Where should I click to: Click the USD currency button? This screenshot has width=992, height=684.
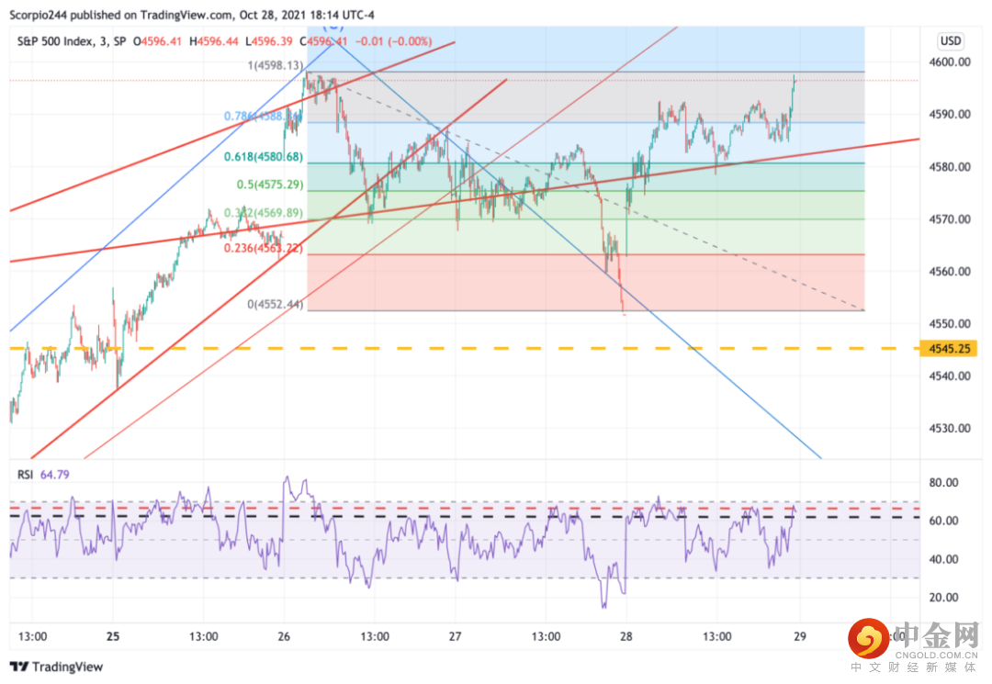950,41
